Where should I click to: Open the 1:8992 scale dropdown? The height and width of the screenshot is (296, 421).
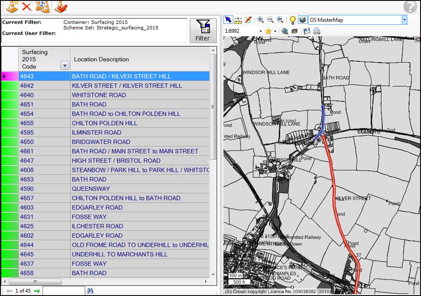pos(260,31)
